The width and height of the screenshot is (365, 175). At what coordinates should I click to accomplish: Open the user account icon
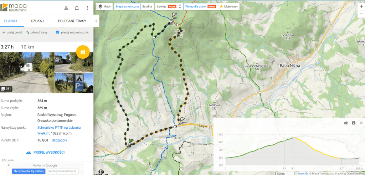click(x=66, y=8)
